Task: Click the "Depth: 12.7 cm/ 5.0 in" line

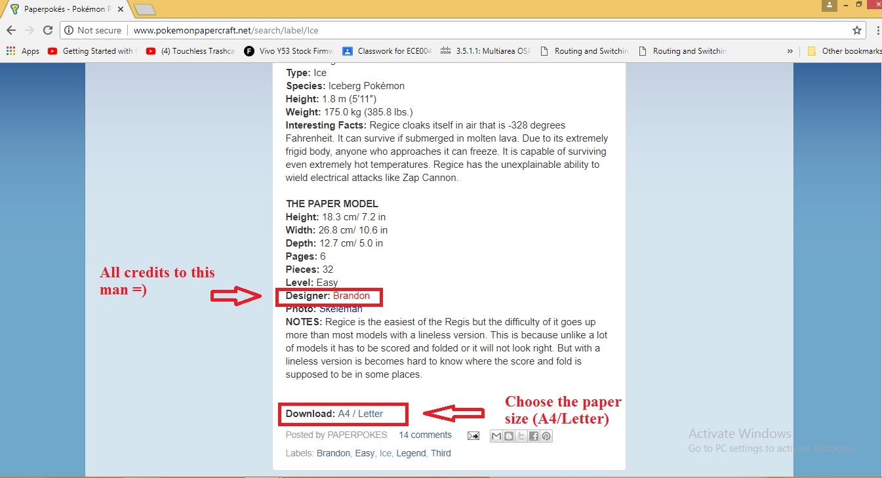Action: [x=334, y=243]
